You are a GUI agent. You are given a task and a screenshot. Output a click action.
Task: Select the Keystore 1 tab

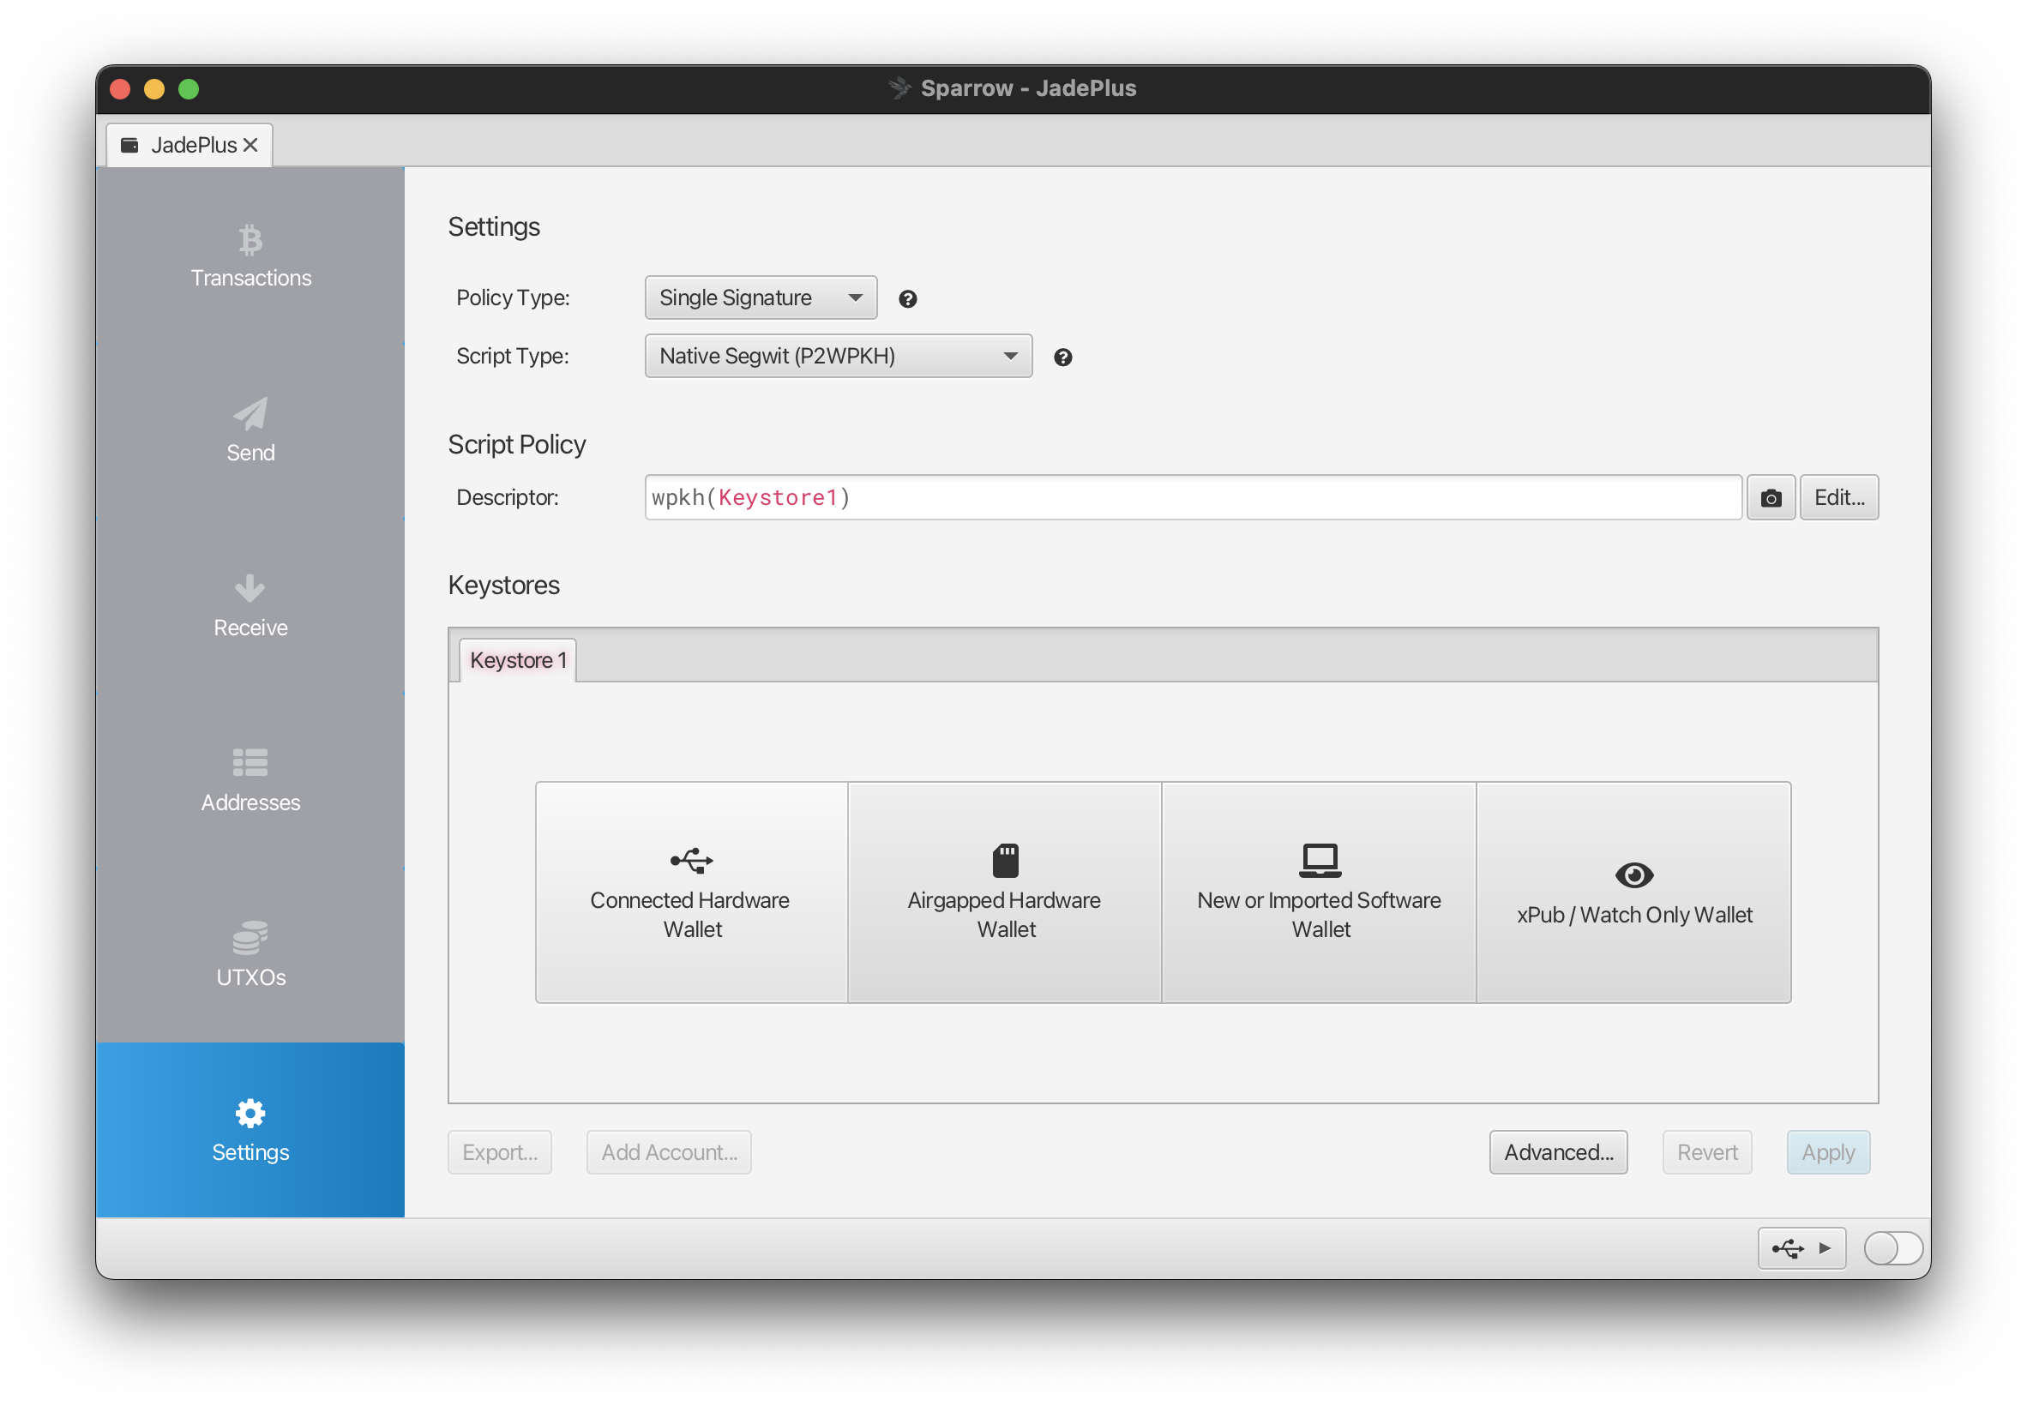[x=517, y=661]
